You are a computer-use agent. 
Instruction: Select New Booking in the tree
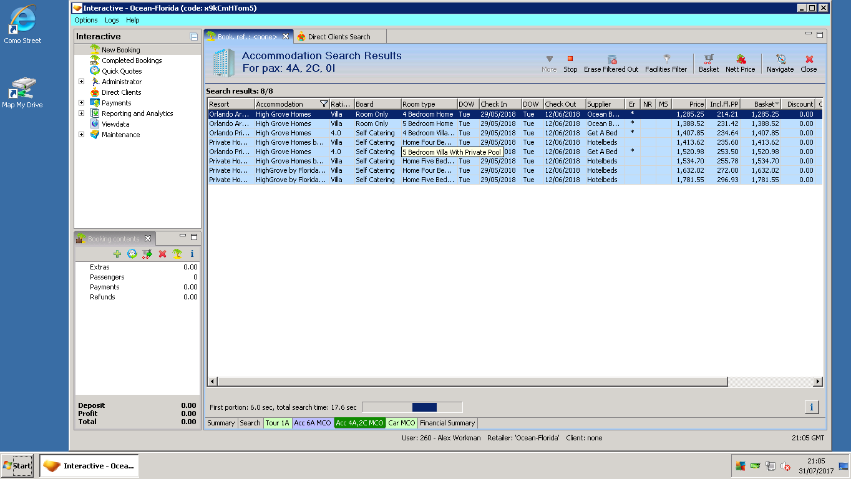click(x=120, y=50)
